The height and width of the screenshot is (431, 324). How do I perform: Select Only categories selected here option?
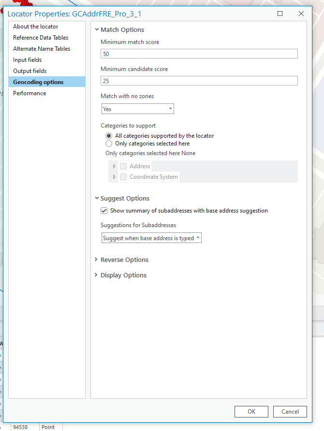[109, 144]
